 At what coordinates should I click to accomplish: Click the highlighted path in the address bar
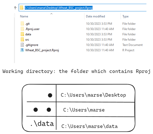pyautogui.click(x=58, y=8)
